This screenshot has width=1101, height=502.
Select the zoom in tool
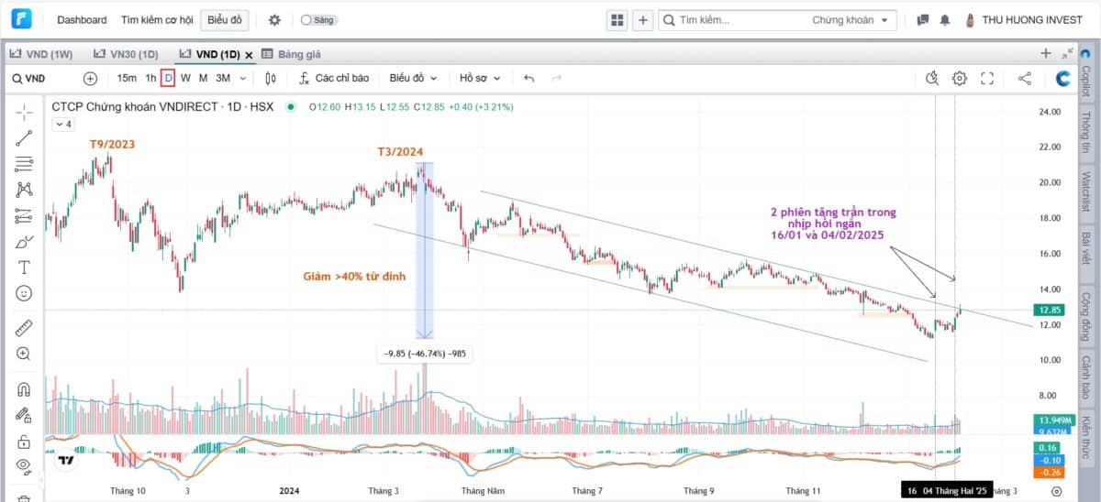click(x=24, y=354)
